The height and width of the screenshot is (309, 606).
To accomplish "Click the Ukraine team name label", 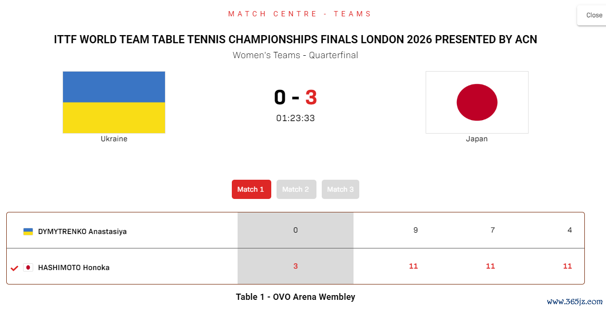I will [114, 139].
